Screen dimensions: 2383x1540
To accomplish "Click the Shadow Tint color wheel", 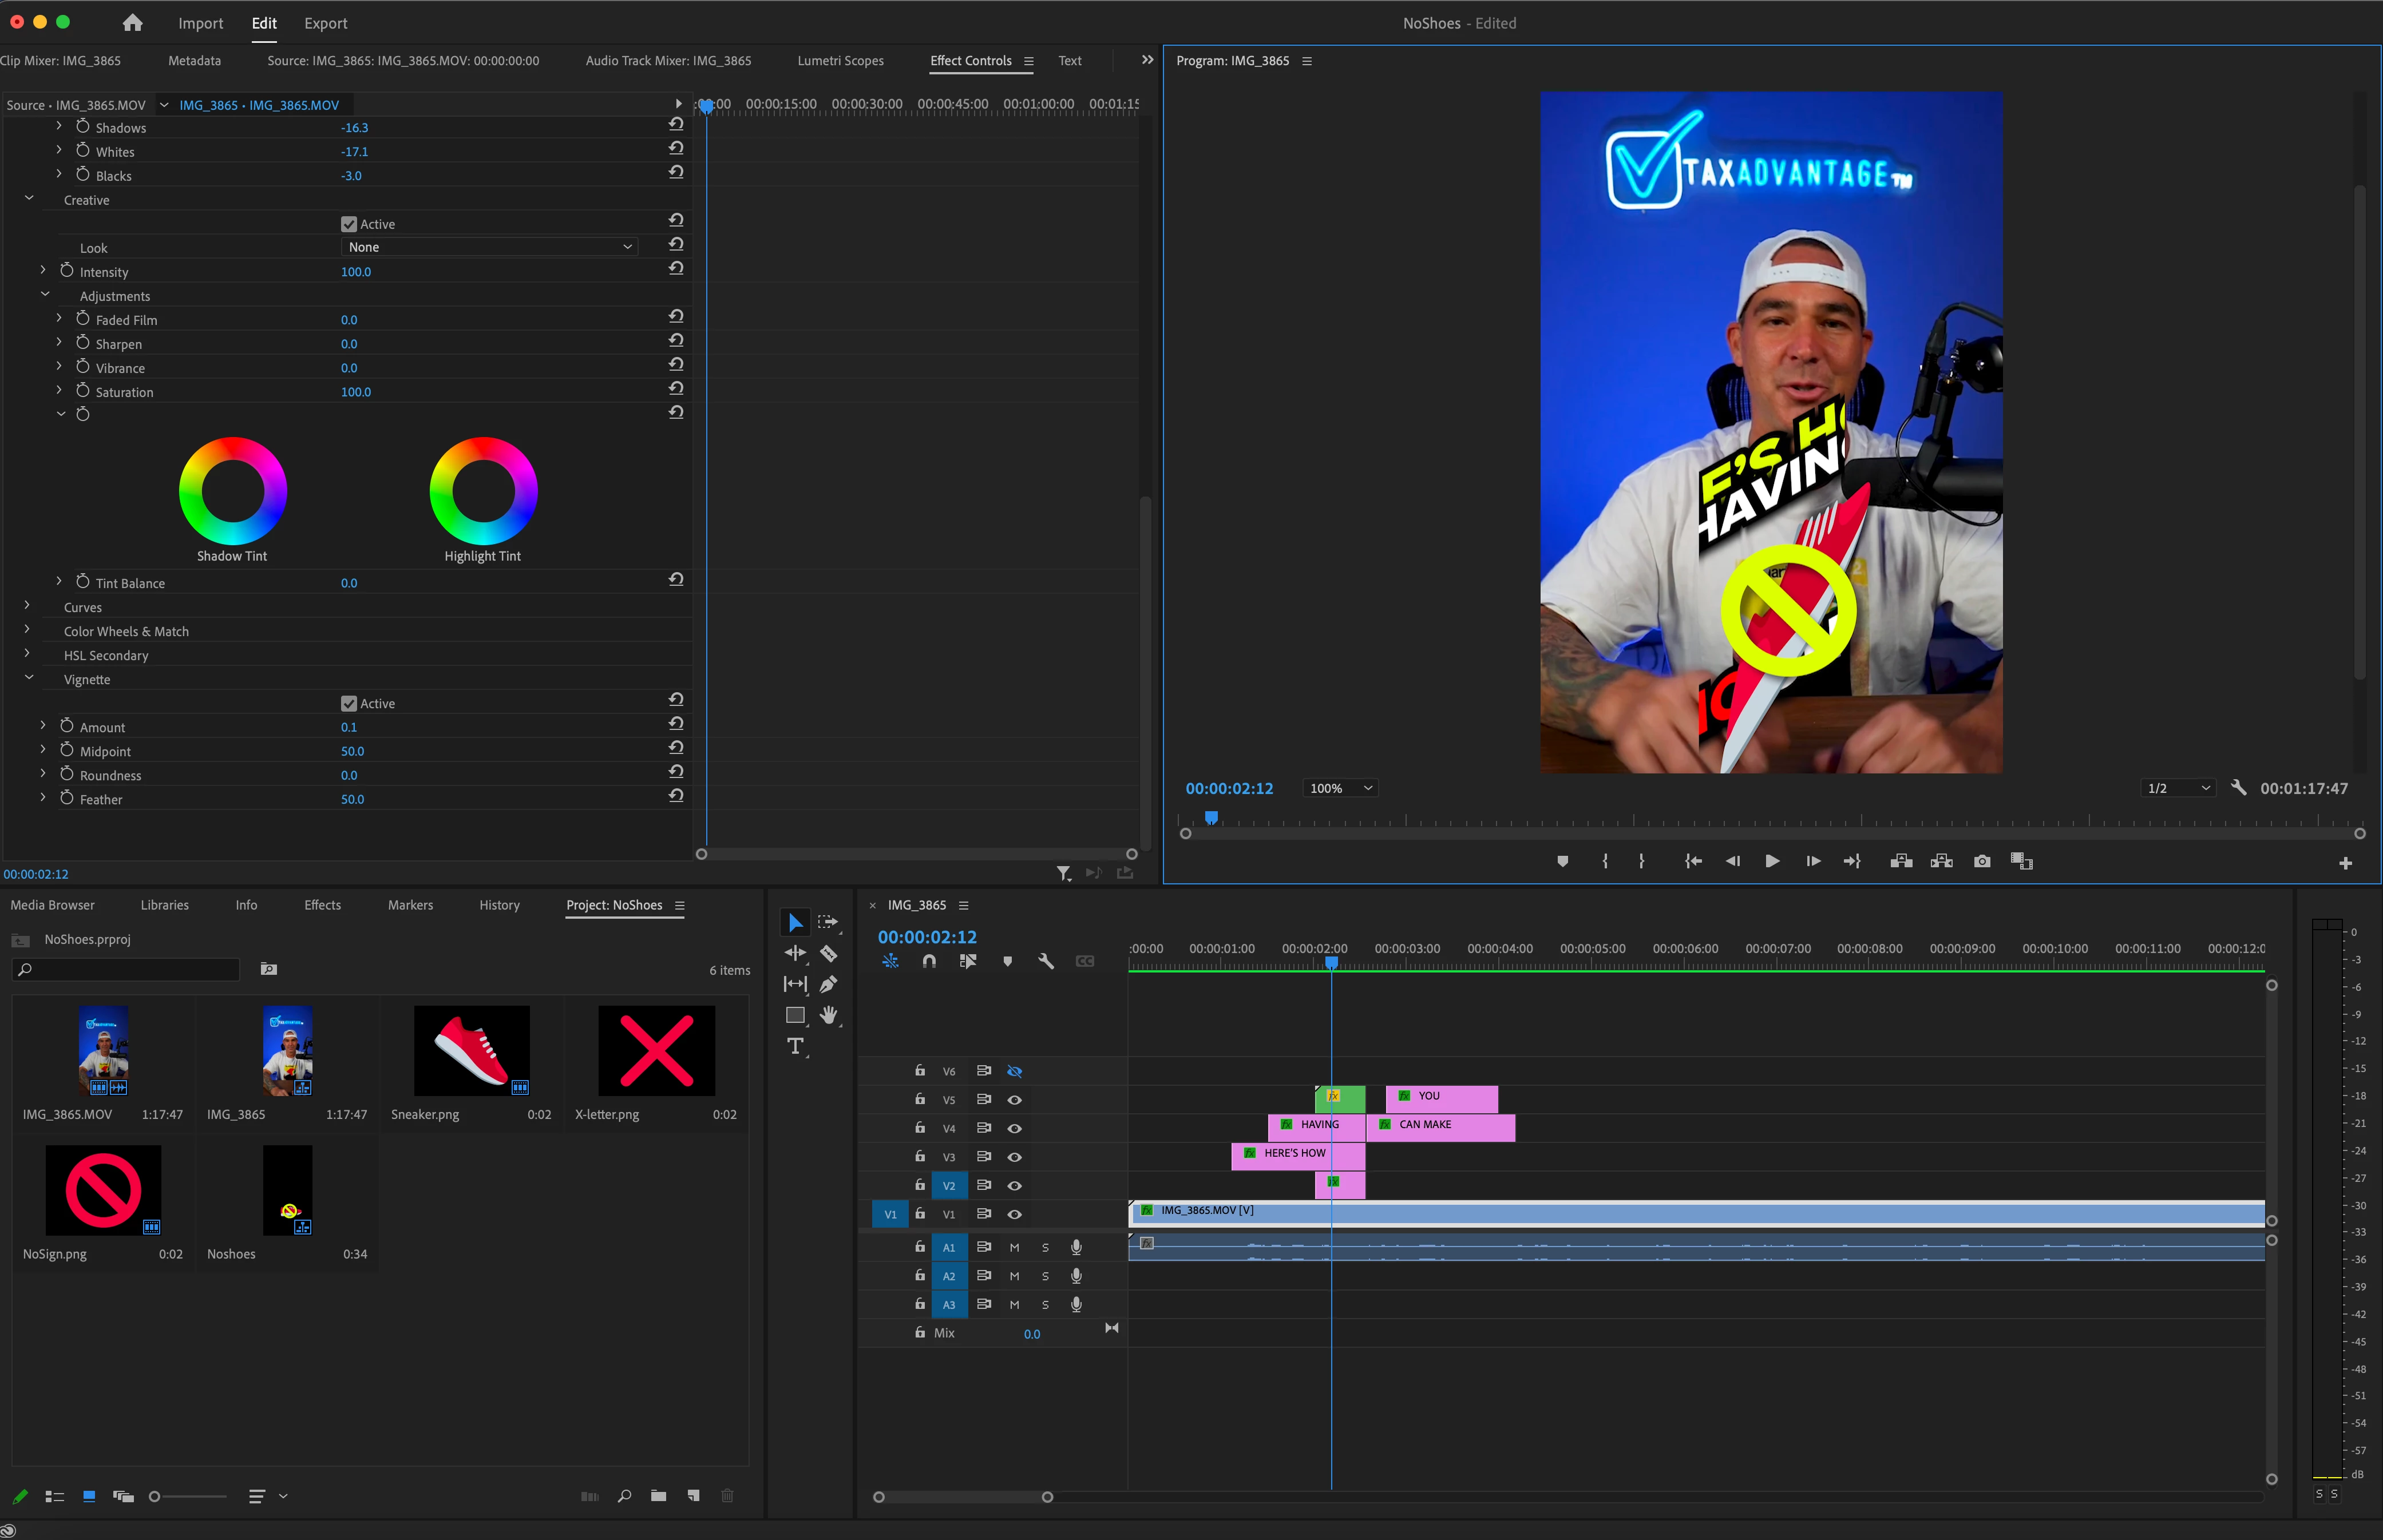I will [x=233, y=491].
